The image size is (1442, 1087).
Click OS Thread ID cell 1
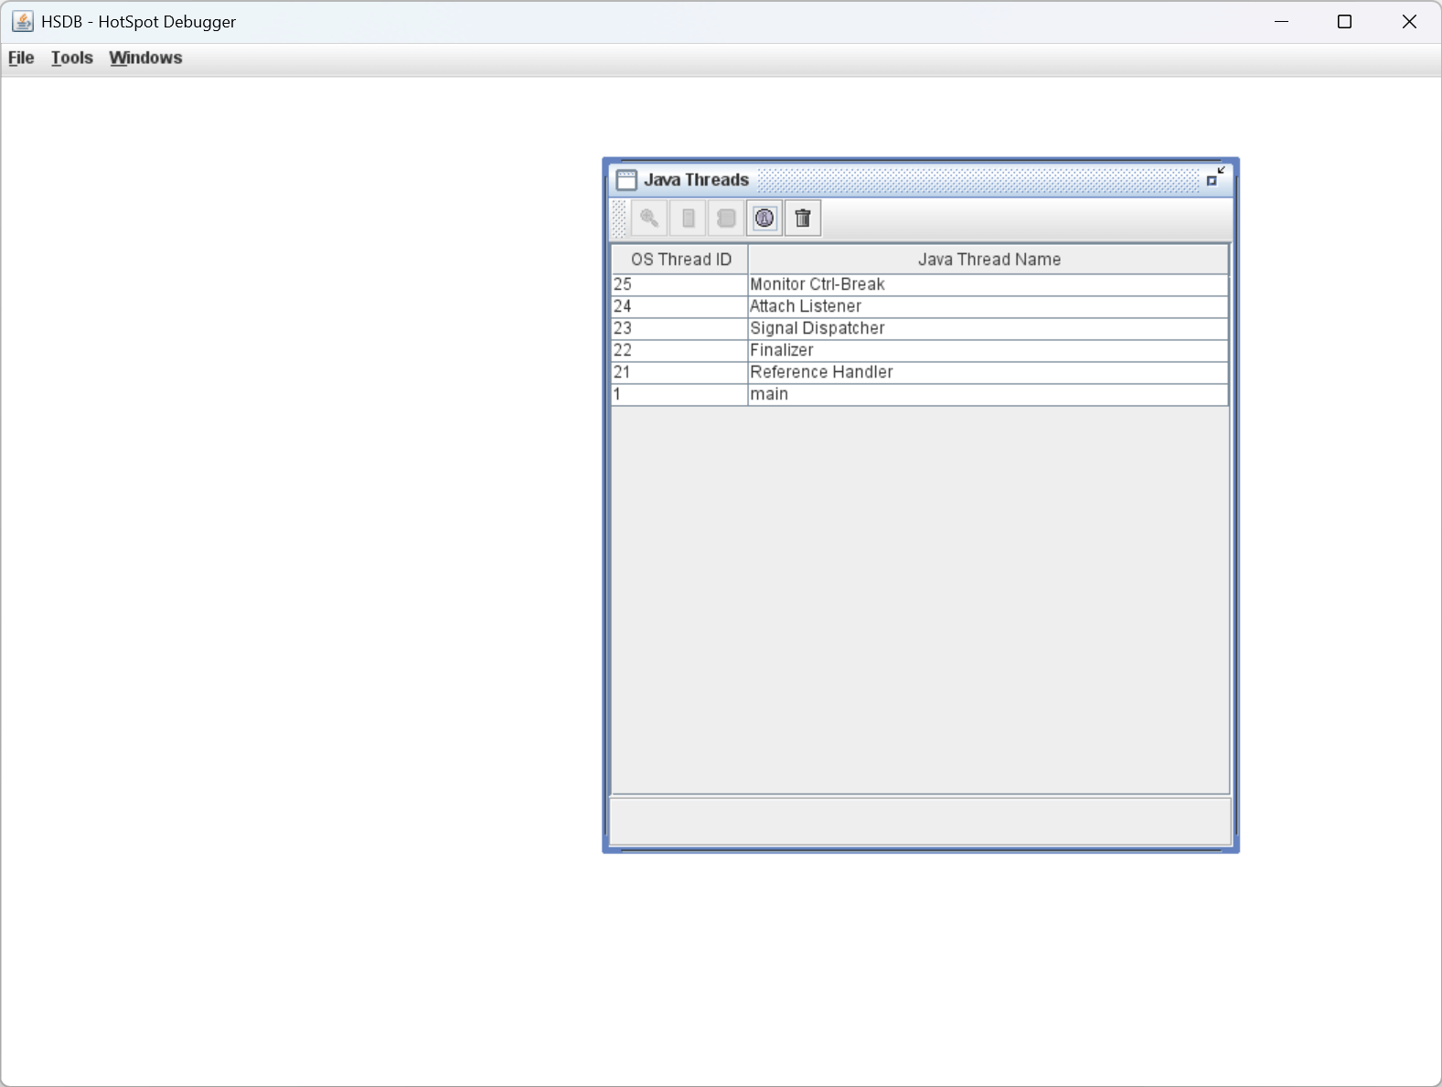679,394
